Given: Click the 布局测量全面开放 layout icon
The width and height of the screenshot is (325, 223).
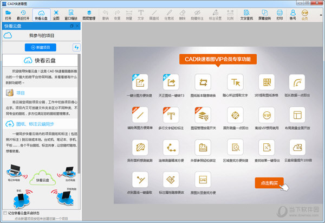Looking at the screenshot, I should coord(297,115).
